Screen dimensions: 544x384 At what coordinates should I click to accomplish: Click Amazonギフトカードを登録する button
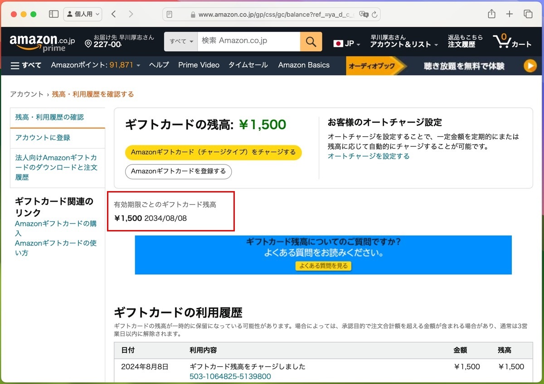179,172
